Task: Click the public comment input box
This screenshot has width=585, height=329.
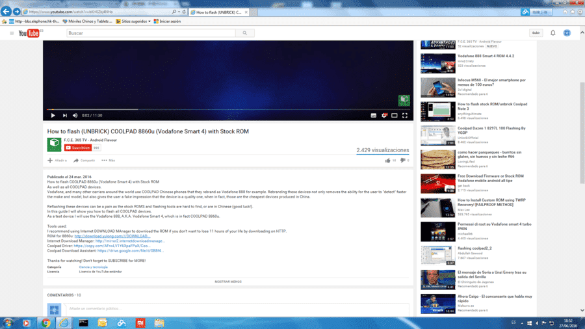Action: click(237, 309)
